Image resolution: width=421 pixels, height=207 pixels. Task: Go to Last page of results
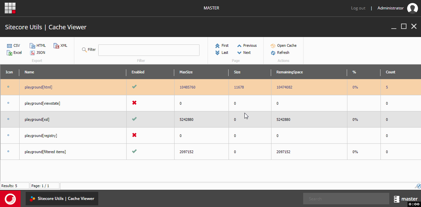point(222,53)
